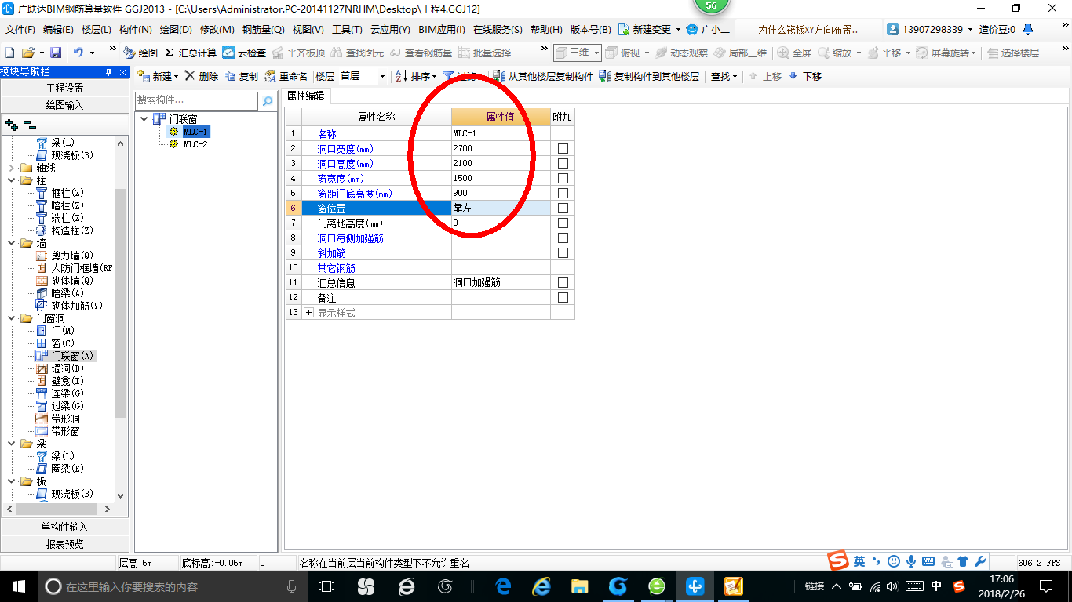Tick 附加 checkbox for 窗距门底高度 row
The width and height of the screenshot is (1072, 602).
pyautogui.click(x=563, y=194)
